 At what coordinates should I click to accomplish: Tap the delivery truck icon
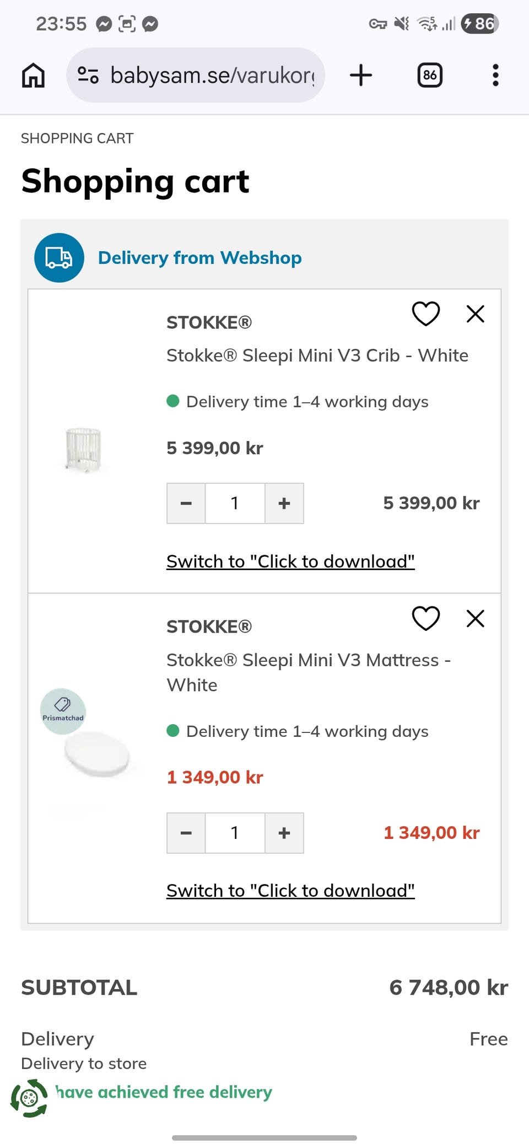coord(59,258)
